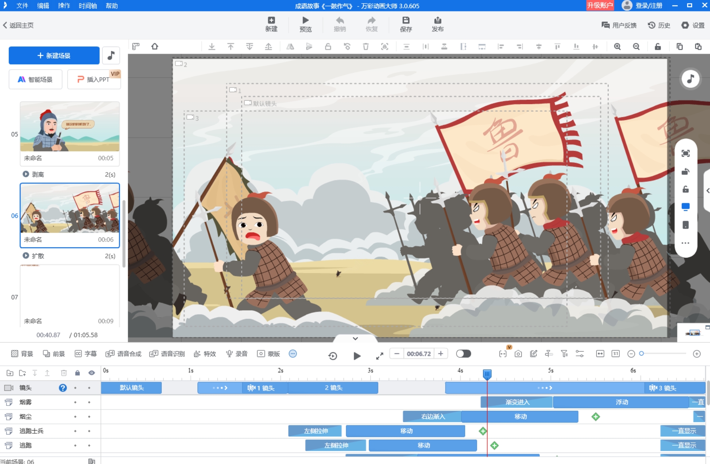The width and height of the screenshot is (710, 464).
Task: Open the 操作 menu
Action: pyautogui.click(x=64, y=6)
